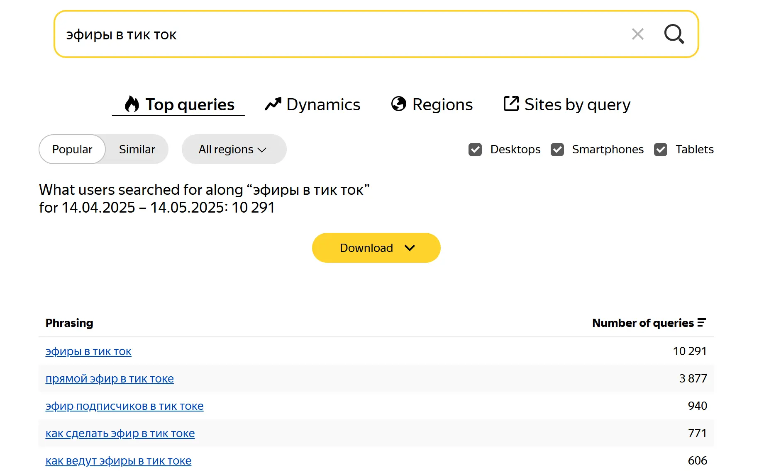Click the 771 query count cell

tap(698, 433)
